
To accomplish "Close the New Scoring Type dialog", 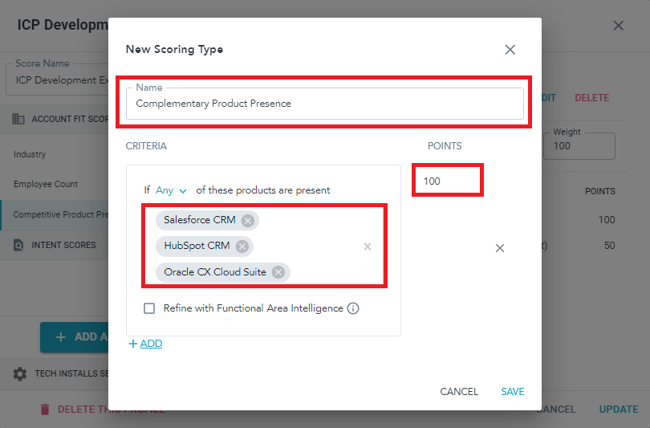I will click(x=510, y=50).
